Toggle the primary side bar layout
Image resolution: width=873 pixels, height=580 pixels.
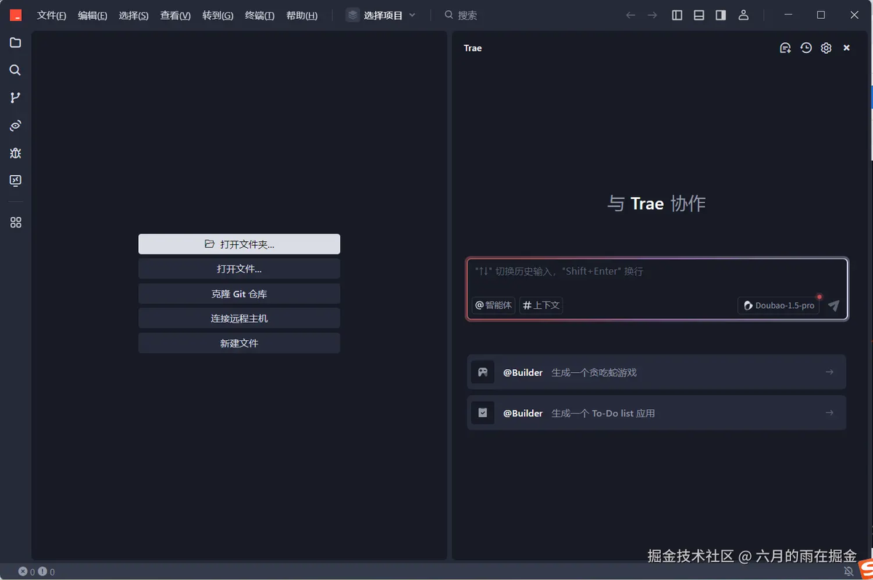[677, 15]
